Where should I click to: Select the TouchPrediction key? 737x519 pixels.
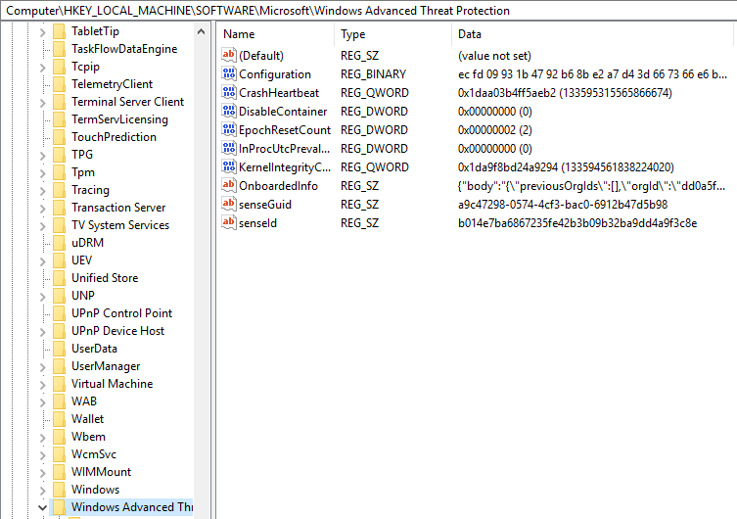pos(114,137)
